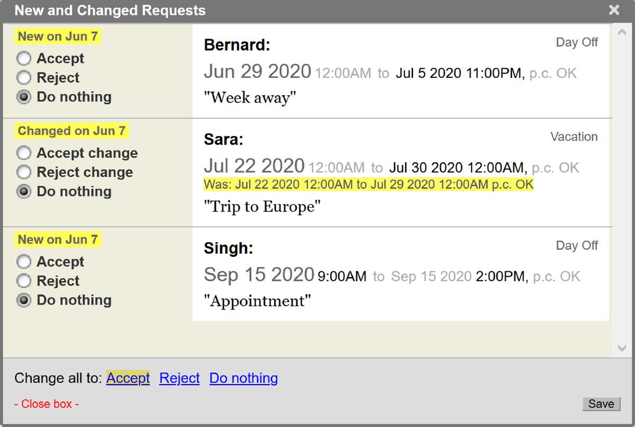This screenshot has height=427, width=635.
Task: Change all requests to Reject
Action: pos(179,378)
